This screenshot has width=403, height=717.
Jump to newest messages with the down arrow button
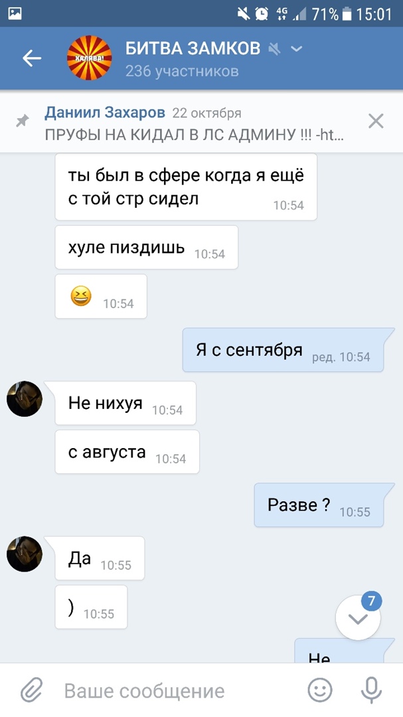[358, 618]
